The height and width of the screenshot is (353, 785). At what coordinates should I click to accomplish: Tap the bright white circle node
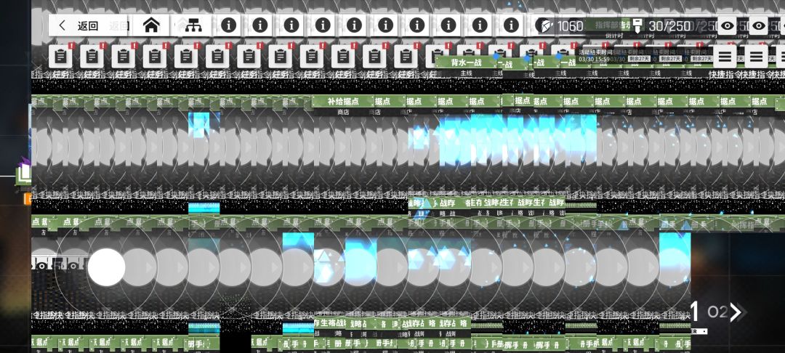106,267
